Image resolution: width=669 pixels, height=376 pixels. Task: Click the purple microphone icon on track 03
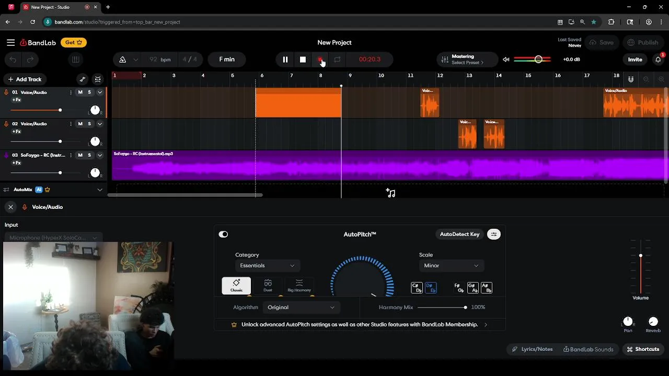click(x=6, y=155)
